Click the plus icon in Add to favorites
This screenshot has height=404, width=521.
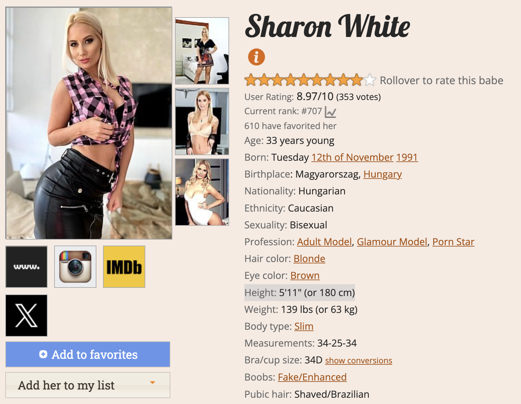(43, 354)
